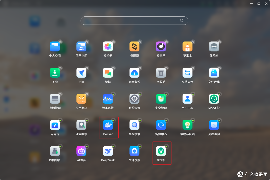Open the Mac备份 app
Viewport: 270px width, 180px height.
214,99
